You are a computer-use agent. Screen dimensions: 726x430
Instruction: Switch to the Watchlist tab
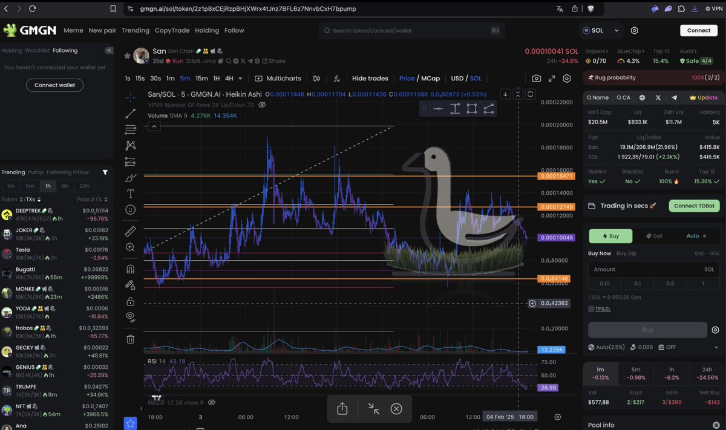37,51
